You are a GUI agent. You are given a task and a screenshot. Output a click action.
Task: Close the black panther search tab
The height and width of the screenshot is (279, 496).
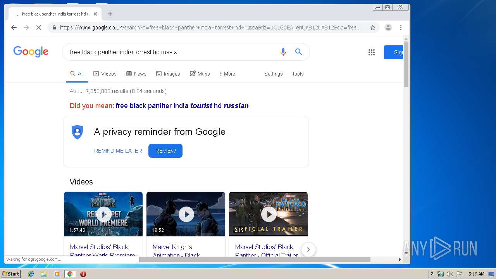95,14
